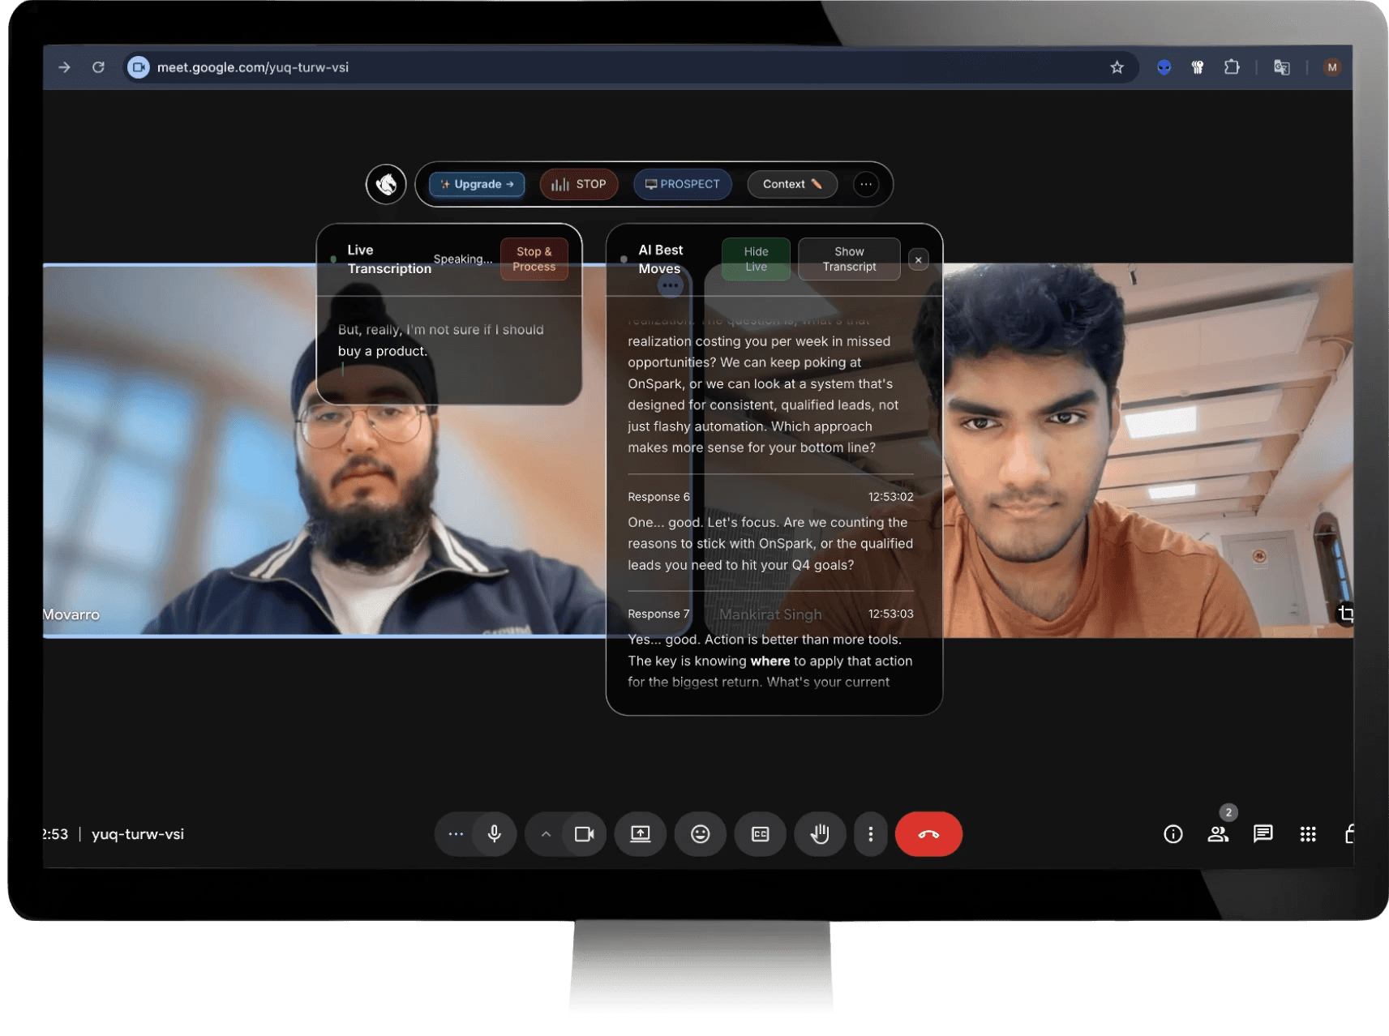The width and height of the screenshot is (1389, 1036).
Task: Click the "Response 7" label
Action: 658,614
